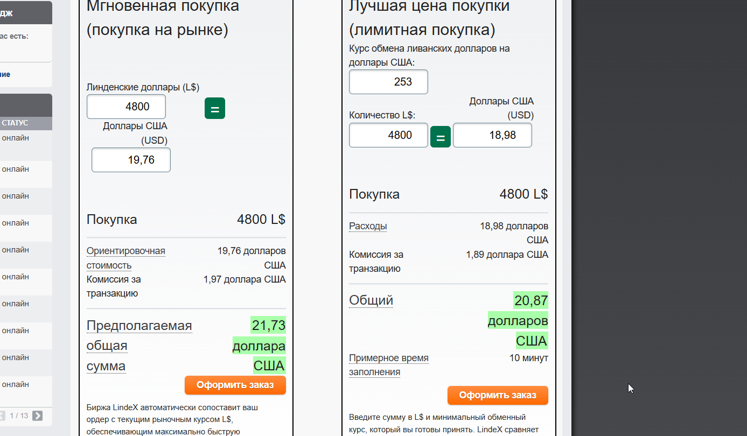Click Количество L$ label
The width and height of the screenshot is (747, 436).
pyautogui.click(x=382, y=115)
